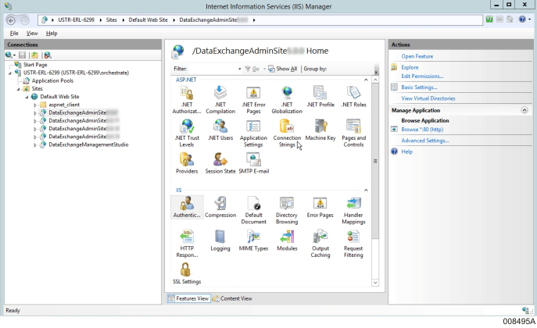Select the Authentication feature icon
Viewport: 537px width, 328px height.
(x=187, y=207)
